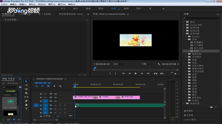Select the Track Select Forward tool
This screenshot has height=124, width=222.
(x=26, y=85)
